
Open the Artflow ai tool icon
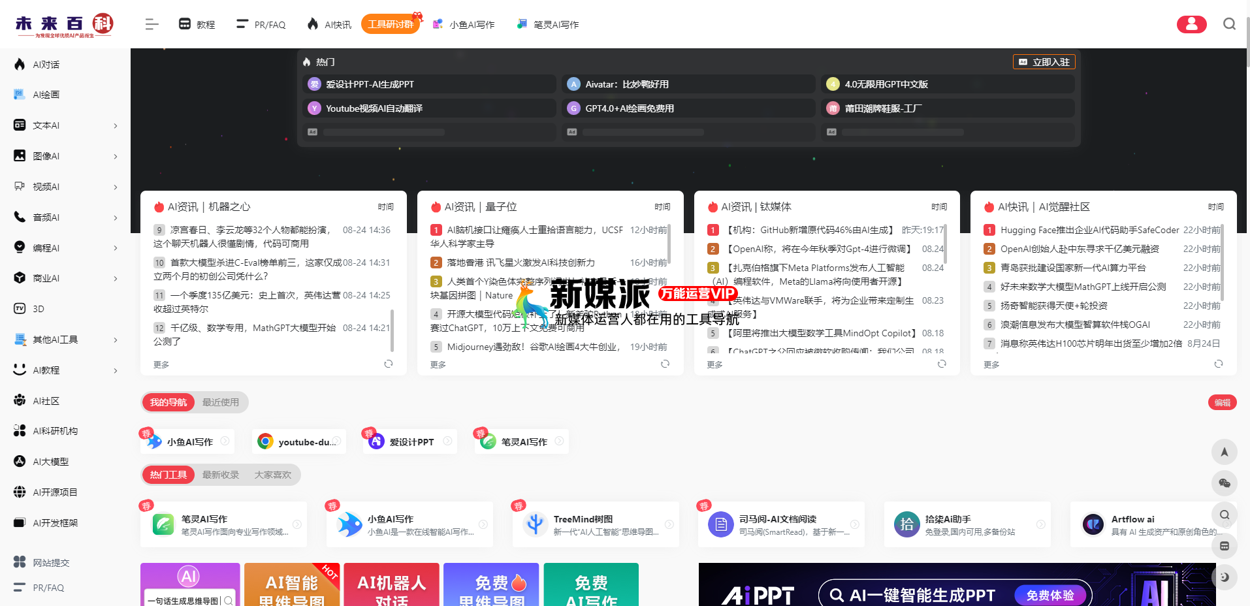point(1093,524)
